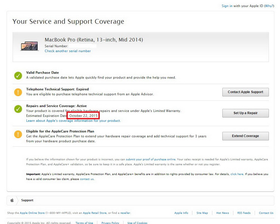
Task: Click orange warning icon beside Telephone Technical Support
Action: 18,92
